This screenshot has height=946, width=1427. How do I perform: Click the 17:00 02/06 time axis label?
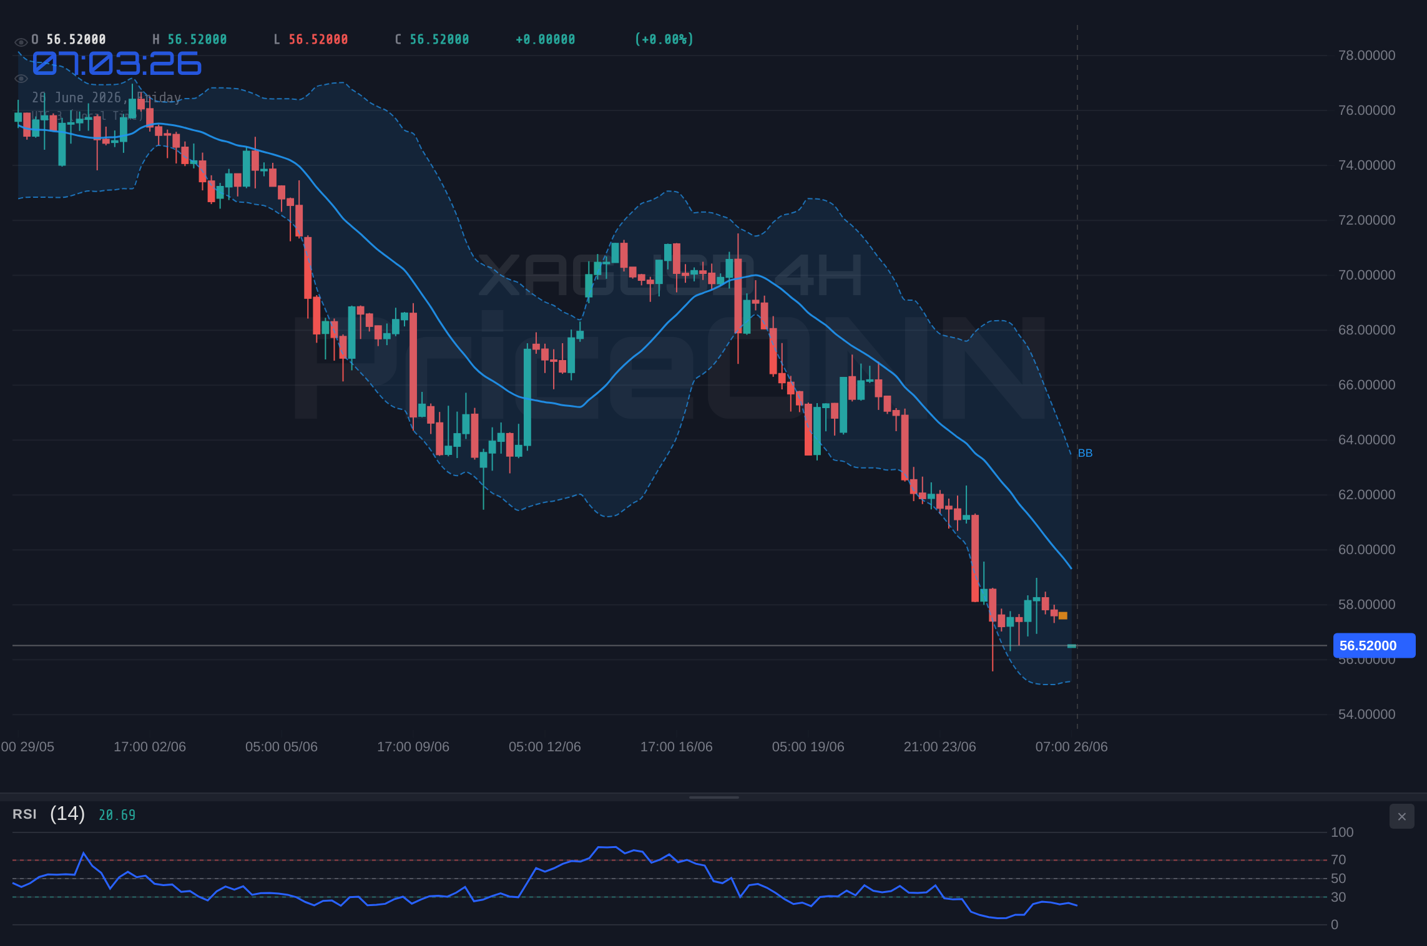coord(150,747)
